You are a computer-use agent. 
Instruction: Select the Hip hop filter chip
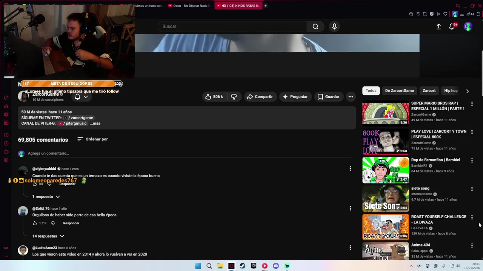pyautogui.click(x=451, y=91)
